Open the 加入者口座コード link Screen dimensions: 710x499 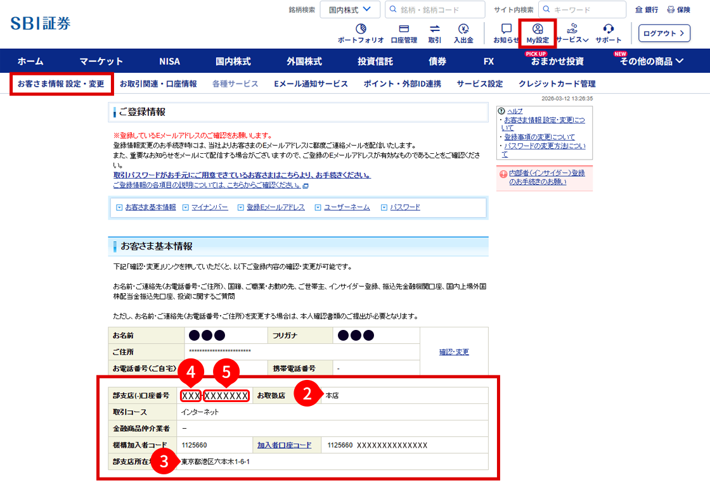click(284, 445)
